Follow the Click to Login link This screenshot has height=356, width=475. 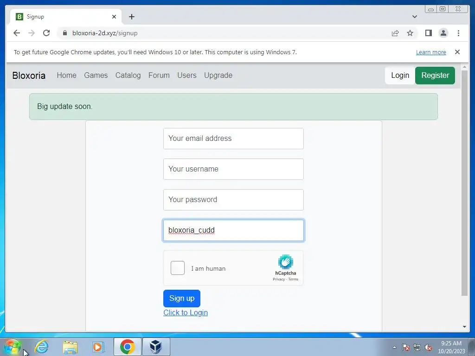[186, 312]
